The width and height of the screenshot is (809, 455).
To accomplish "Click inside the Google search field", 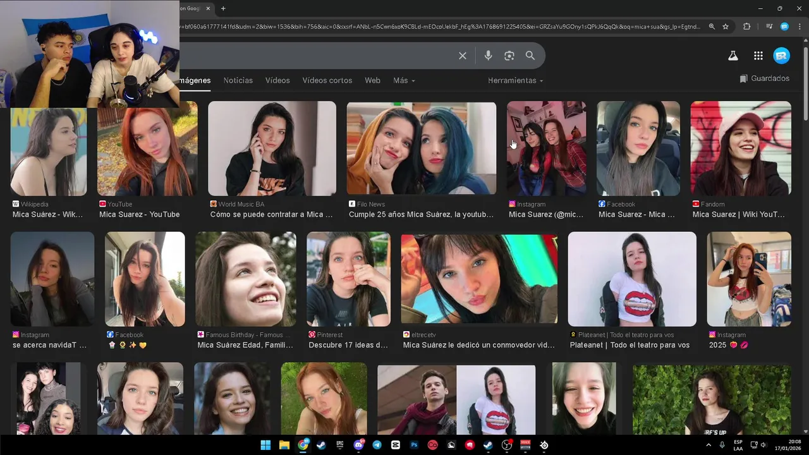I will [316, 56].
